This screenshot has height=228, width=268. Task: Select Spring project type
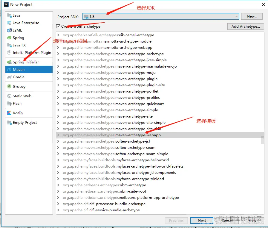coord(29,38)
